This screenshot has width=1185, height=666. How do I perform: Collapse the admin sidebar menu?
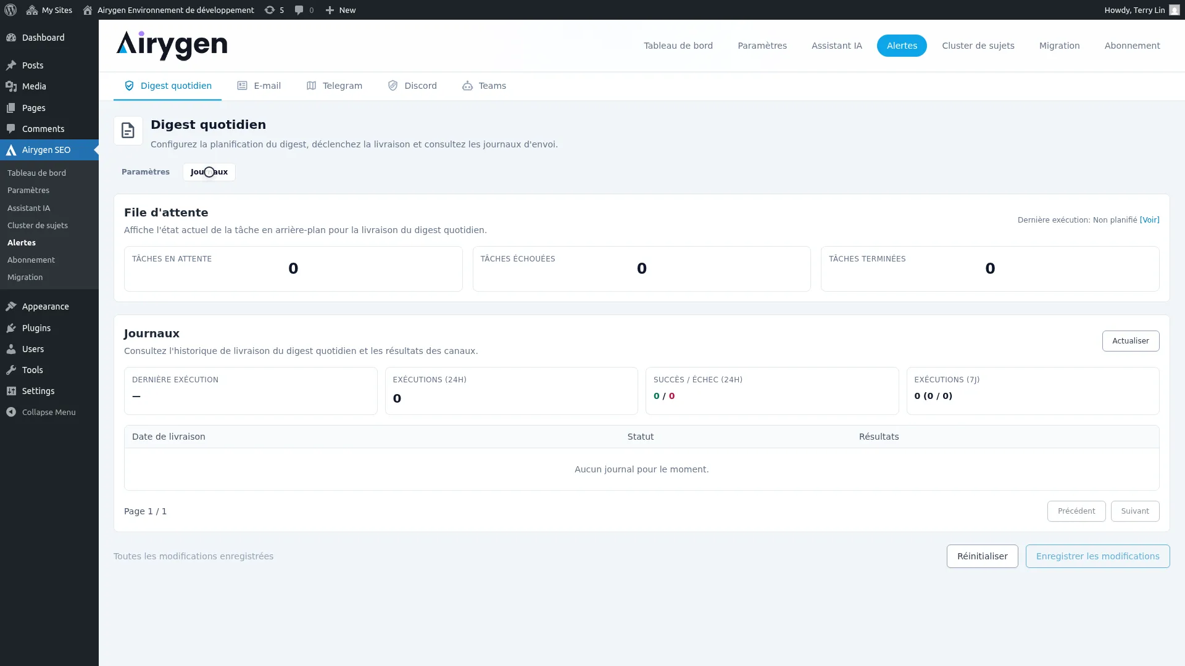point(48,412)
